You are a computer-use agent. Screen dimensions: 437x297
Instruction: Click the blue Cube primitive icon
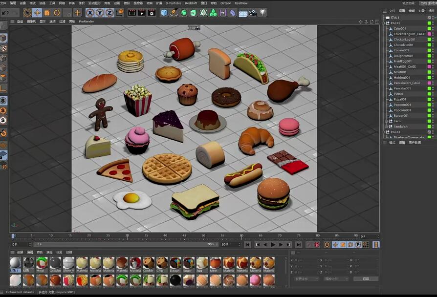164,13
